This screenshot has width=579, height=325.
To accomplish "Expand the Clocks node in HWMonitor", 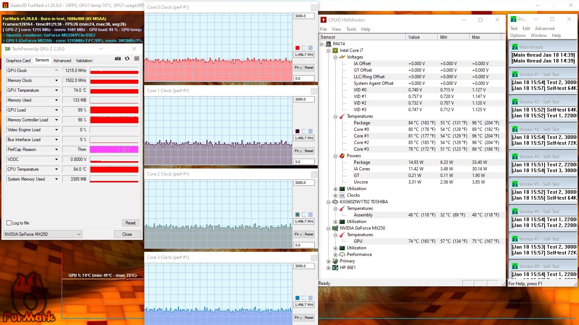I will [x=335, y=196].
